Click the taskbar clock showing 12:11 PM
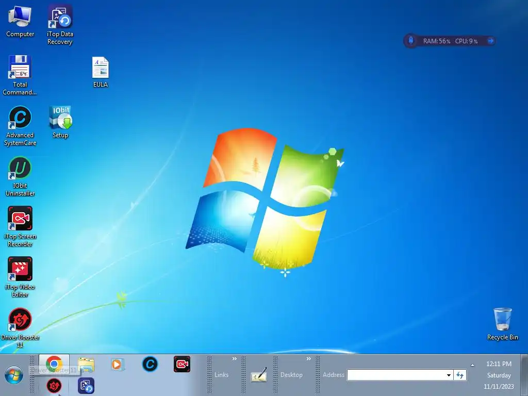Screen dimensions: 528x396 pos(499,364)
